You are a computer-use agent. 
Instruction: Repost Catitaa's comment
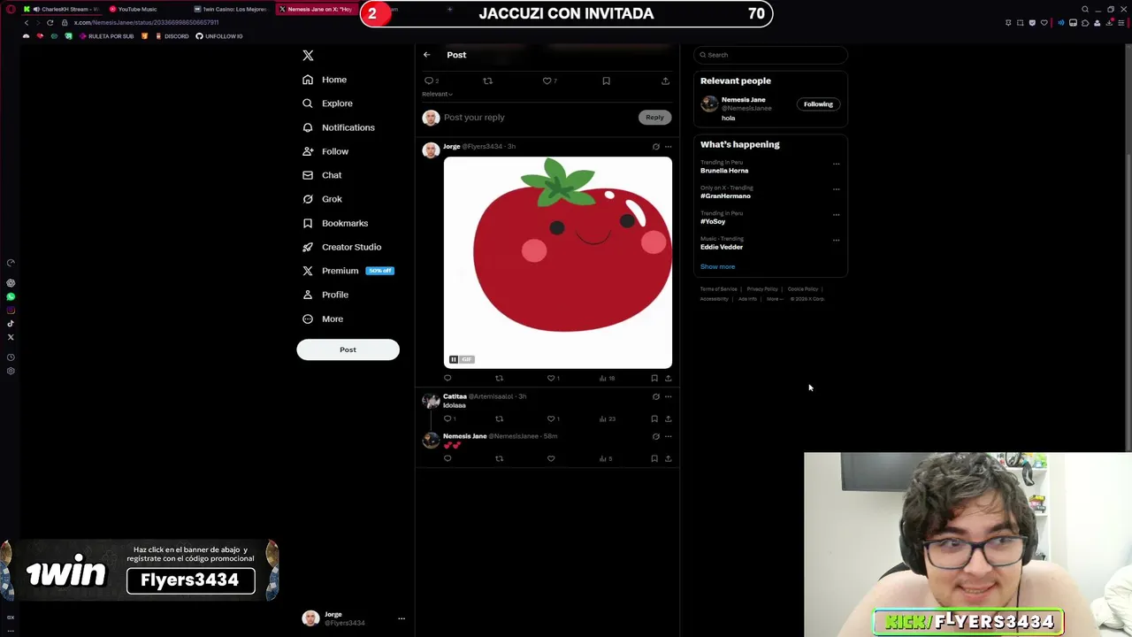(499, 418)
